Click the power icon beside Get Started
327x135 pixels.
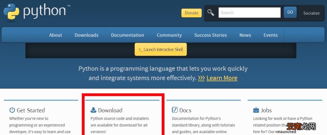tap(12, 110)
